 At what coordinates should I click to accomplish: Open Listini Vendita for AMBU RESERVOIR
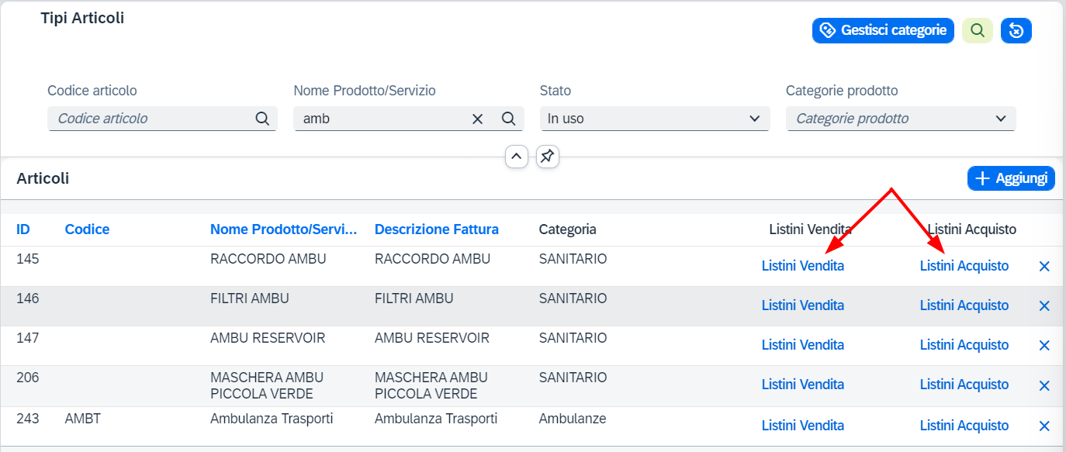[x=803, y=345]
